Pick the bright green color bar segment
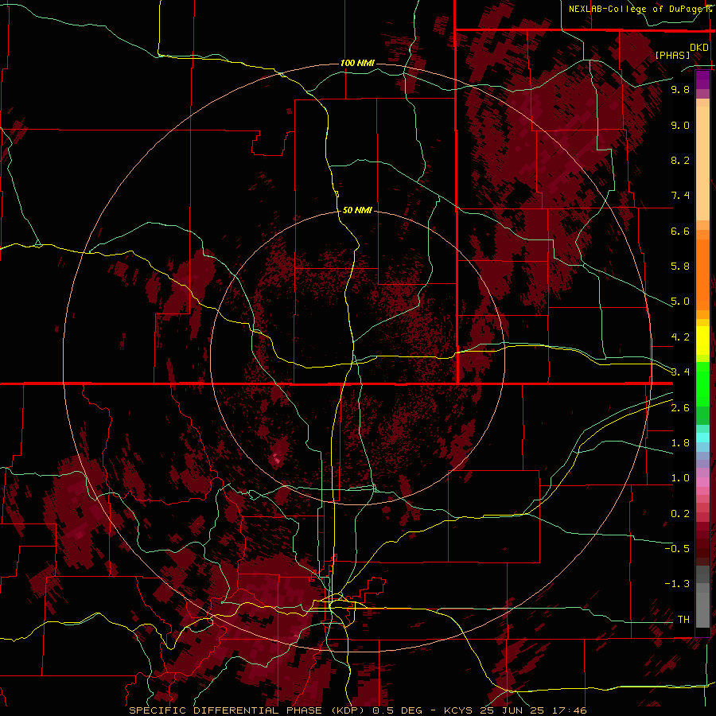 pyautogui.click(x=702, y=383)
